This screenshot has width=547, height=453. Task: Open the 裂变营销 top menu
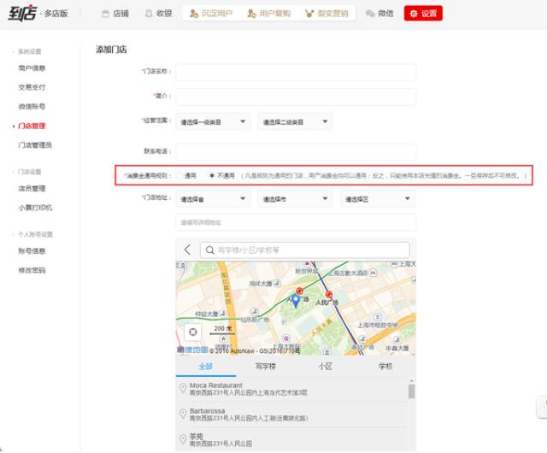tap(326, 14)
